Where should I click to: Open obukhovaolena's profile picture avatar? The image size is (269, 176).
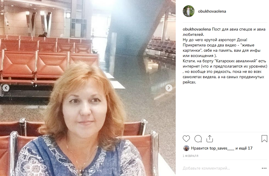pos(189,11)
